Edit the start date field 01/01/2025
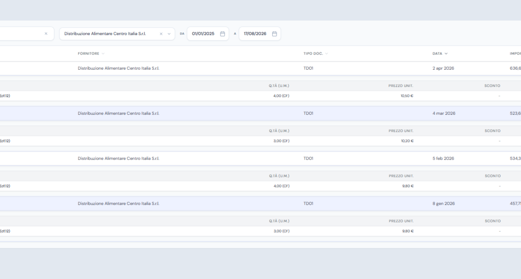The image size is (521, 279). [x=207, y=34]
